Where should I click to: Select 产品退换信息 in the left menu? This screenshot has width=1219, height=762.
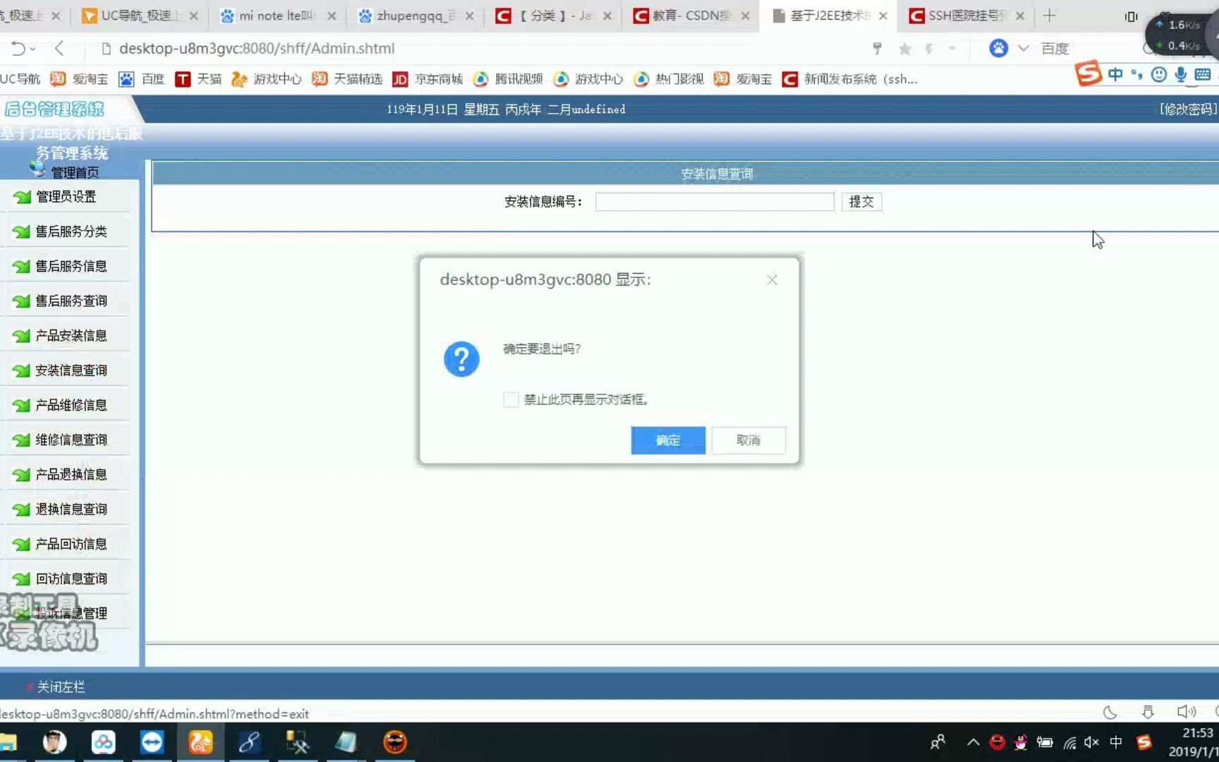[x=71, y=474]
